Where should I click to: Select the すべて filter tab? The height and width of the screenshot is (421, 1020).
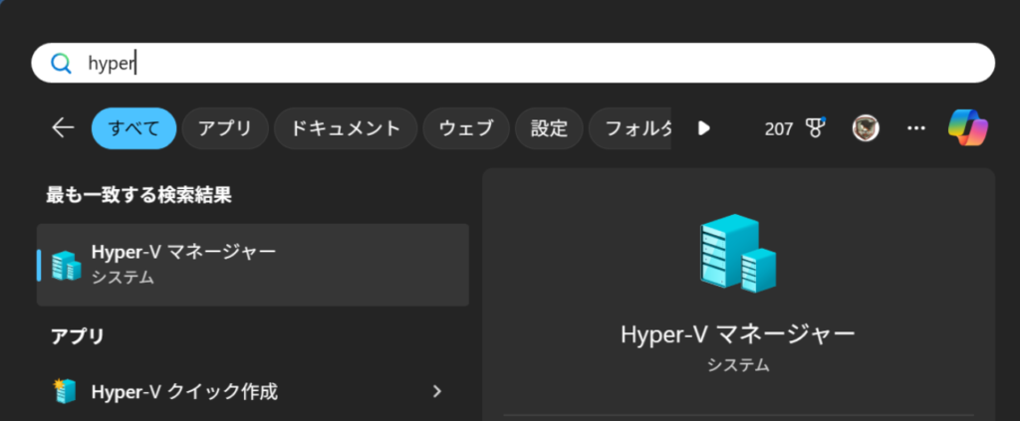click(134, 128)
